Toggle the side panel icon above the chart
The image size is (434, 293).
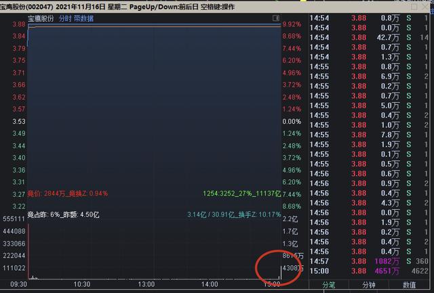(276, 18)
